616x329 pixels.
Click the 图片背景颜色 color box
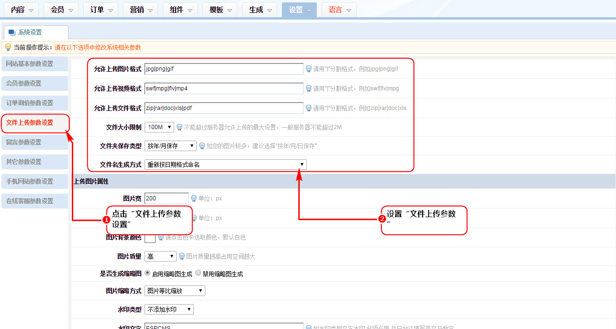pyautogui.click(x=150, y=237)
